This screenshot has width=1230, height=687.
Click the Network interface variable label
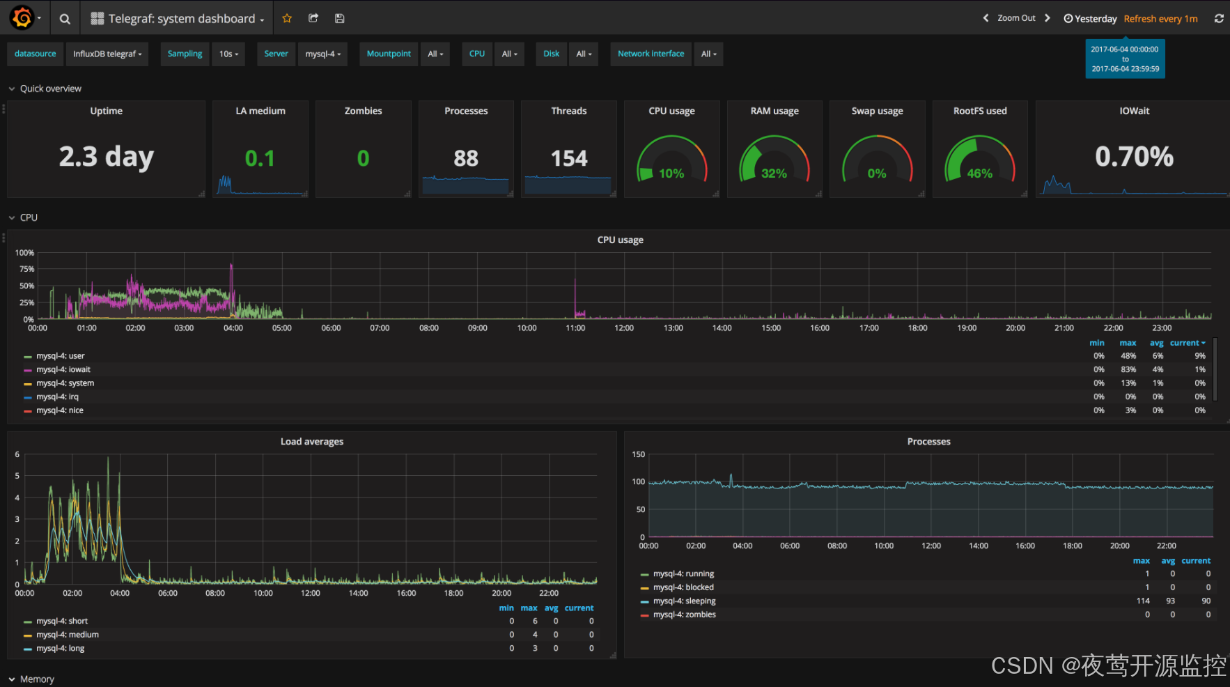point(651,54)
